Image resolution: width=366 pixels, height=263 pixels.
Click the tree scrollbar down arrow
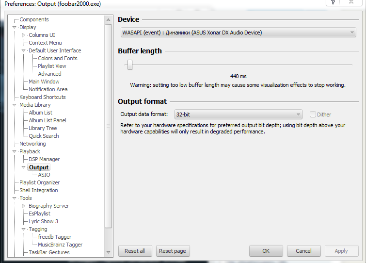(x=108, y=252)
